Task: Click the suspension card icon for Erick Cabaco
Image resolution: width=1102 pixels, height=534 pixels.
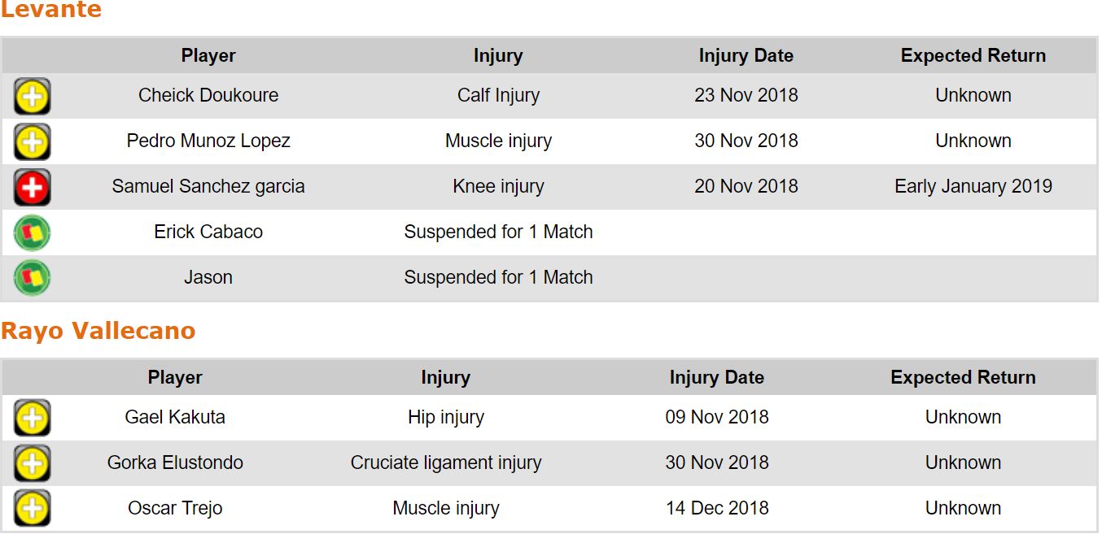Action: point(32,232)
